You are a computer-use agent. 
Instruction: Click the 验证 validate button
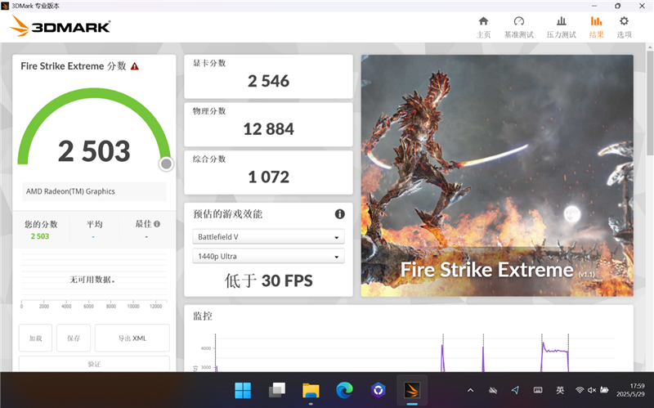click(94, 364)
